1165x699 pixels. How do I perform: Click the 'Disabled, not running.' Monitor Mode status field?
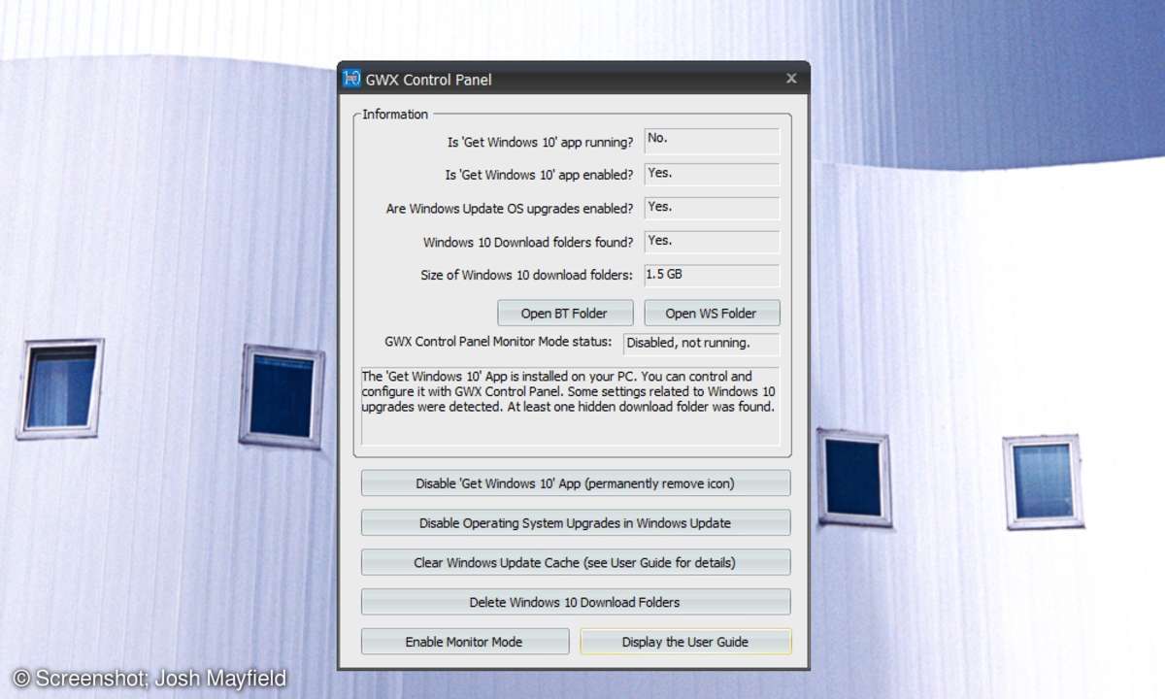pyautogui.click(x=701, y=344)
